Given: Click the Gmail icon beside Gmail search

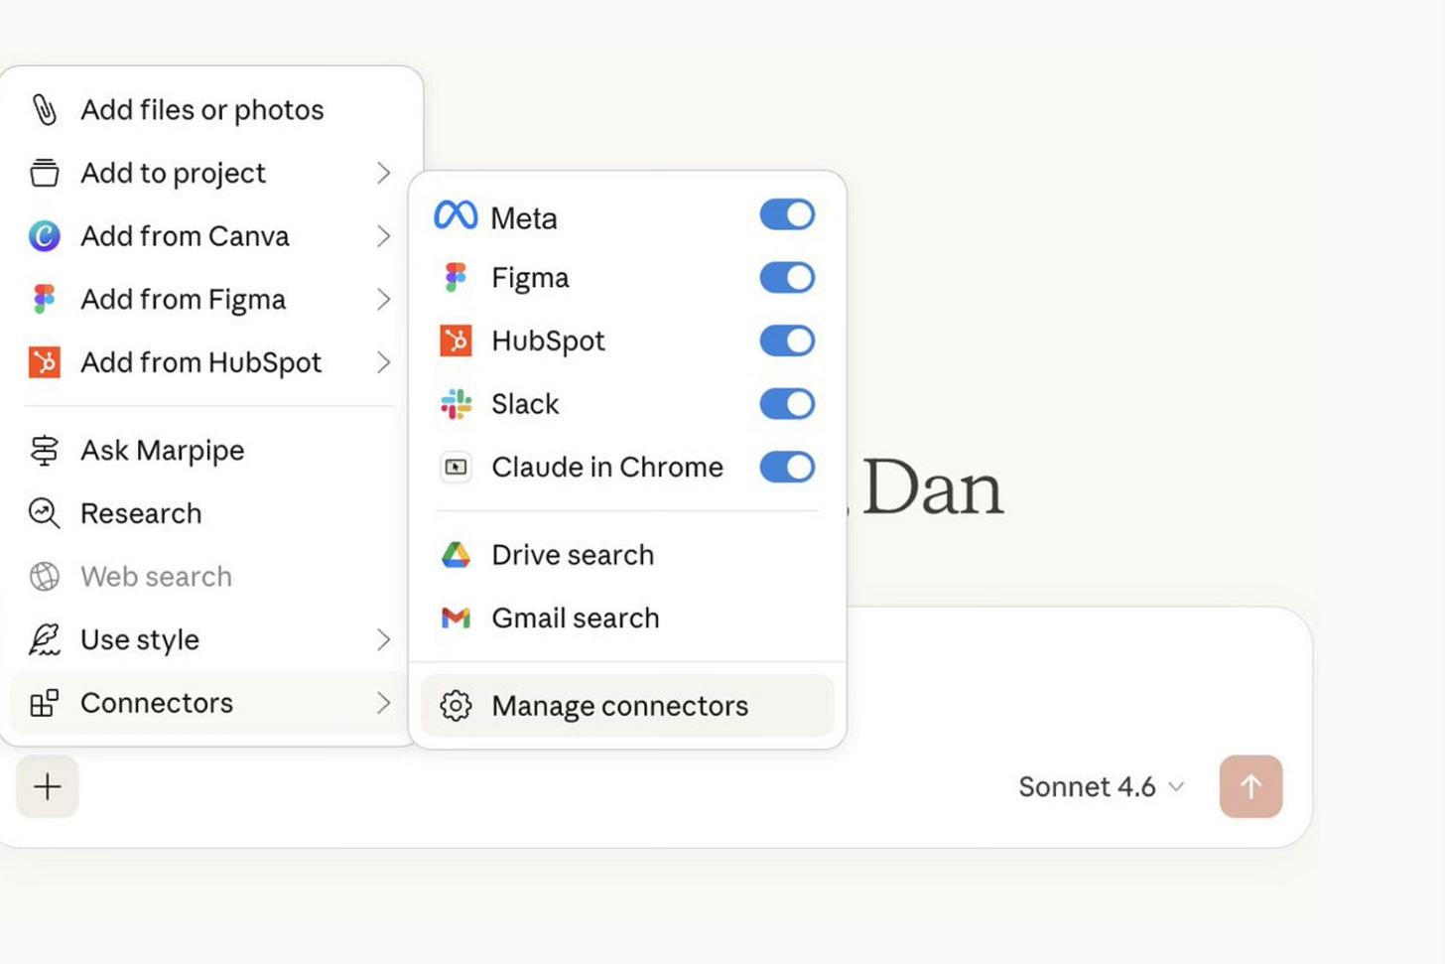Looking at the screenshot, I should [x=455, y=618].
